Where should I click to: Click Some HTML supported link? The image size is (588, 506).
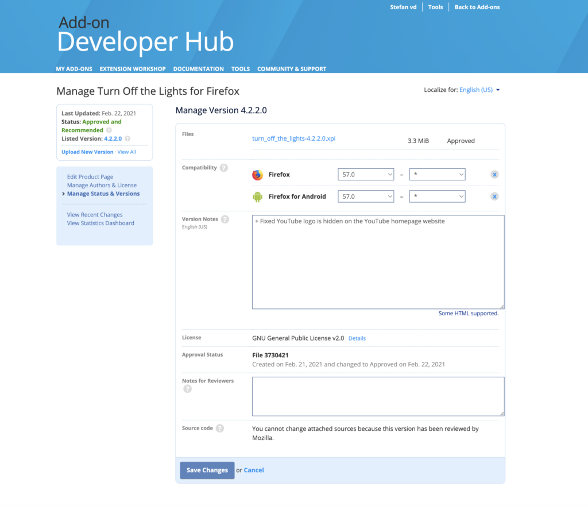coord(469,314)
